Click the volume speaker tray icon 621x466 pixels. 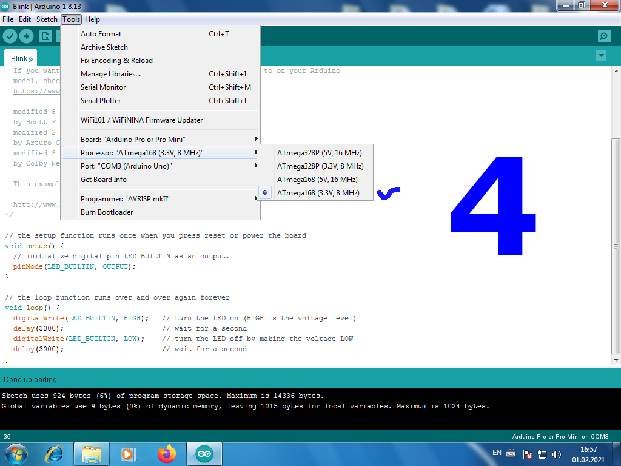tap(557, 454)
